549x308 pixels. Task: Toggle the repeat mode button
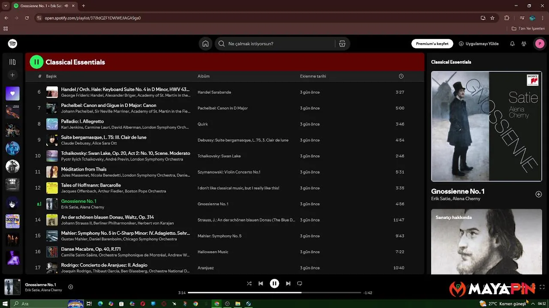click(x=300, y=283)
